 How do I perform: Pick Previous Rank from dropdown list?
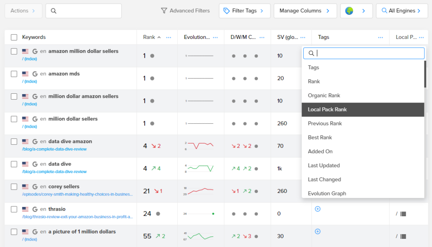pos(363,123)
